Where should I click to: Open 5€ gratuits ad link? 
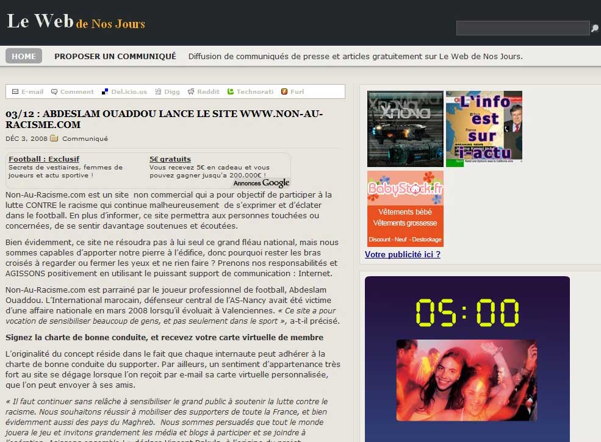point(170,159)
